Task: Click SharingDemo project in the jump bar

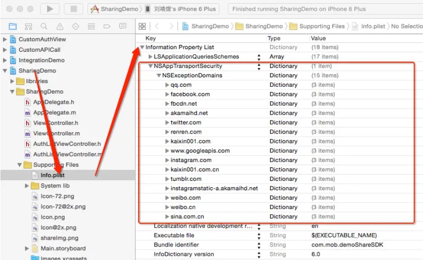Action: pyautogui.click(x=205, y=26)
